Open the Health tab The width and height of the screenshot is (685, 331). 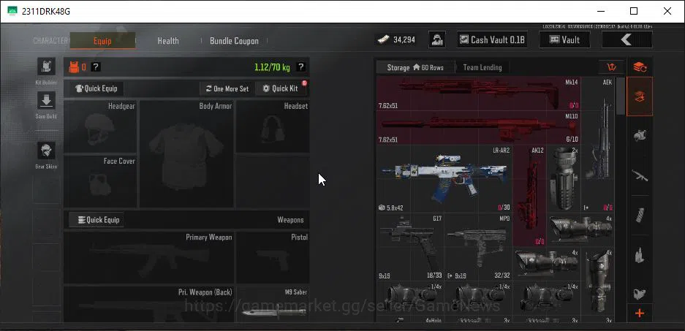pos(168,41)
